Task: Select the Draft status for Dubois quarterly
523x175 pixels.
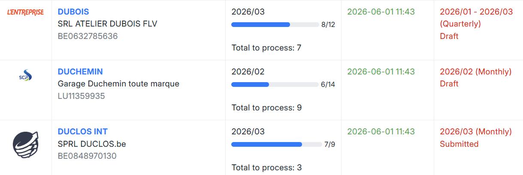Action: [449, 36]
